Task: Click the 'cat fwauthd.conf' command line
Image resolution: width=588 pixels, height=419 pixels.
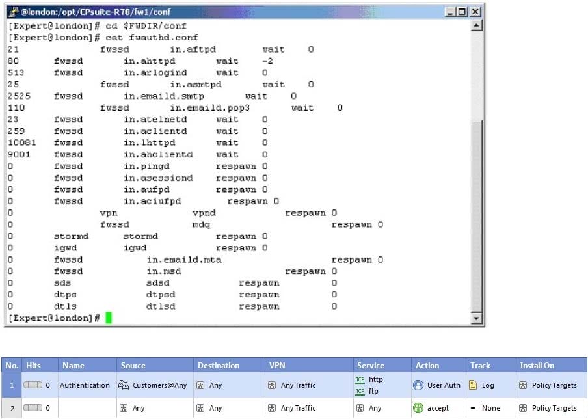Action: (152, 38)
